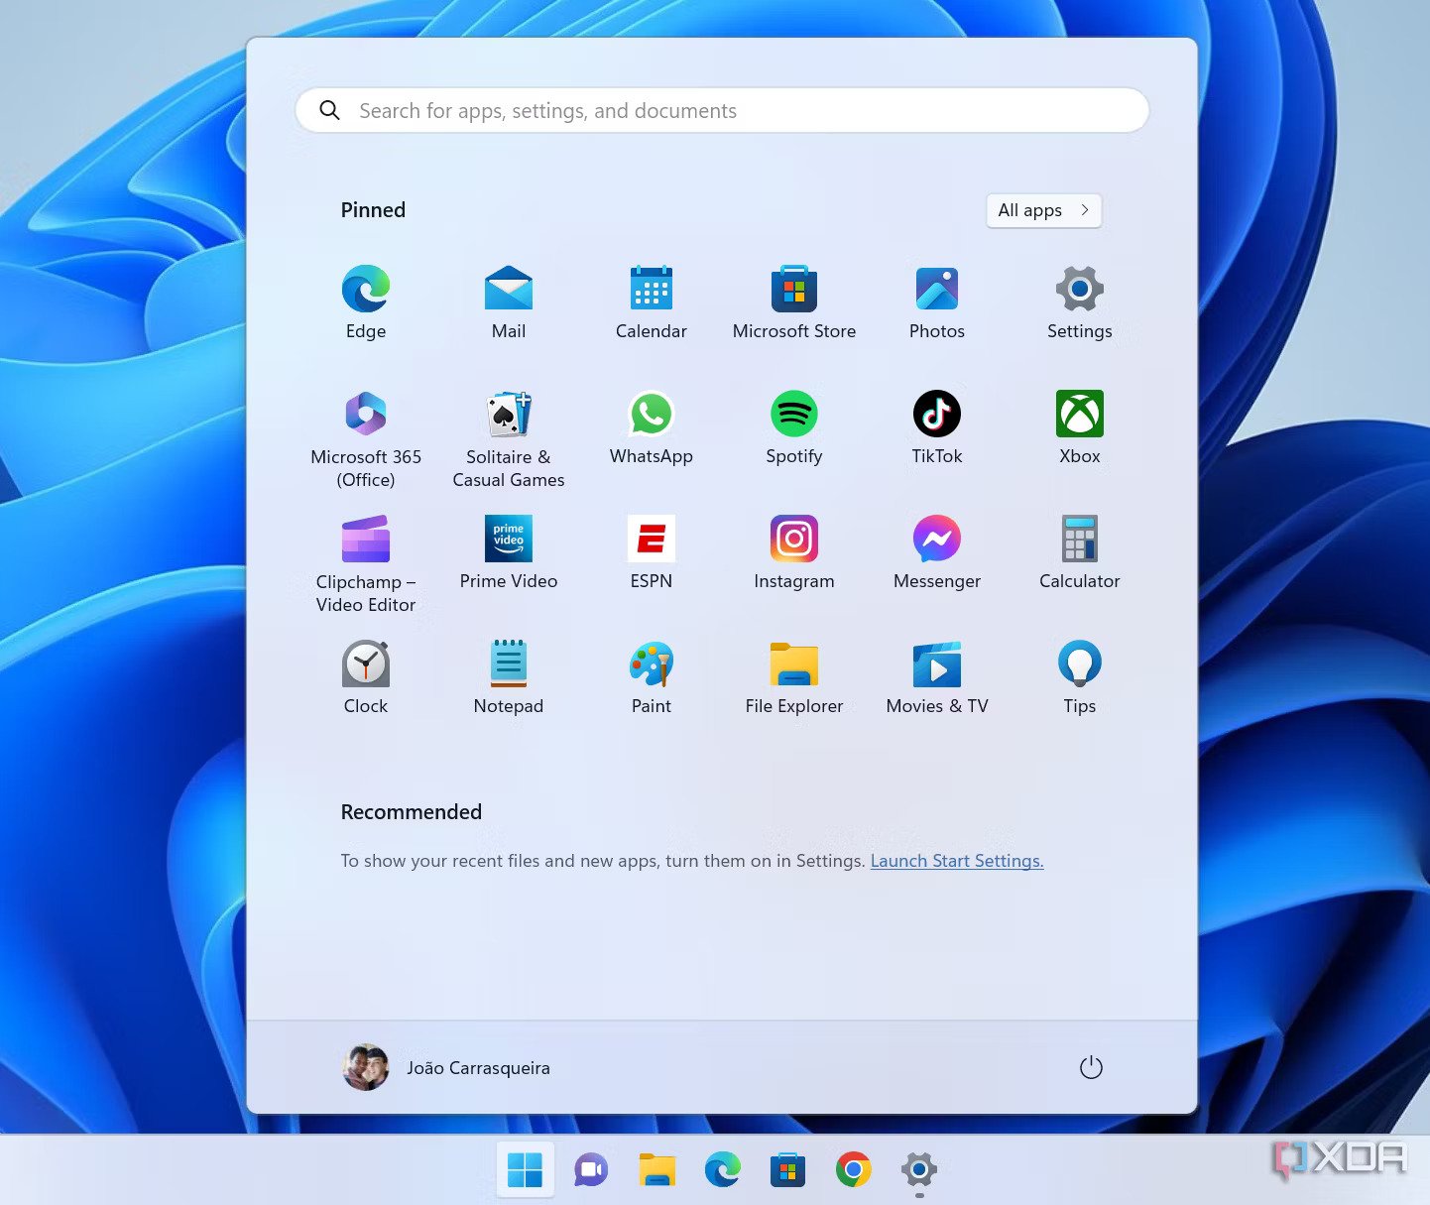
Task: Launch Notepad
Action: tap(509, 677)
